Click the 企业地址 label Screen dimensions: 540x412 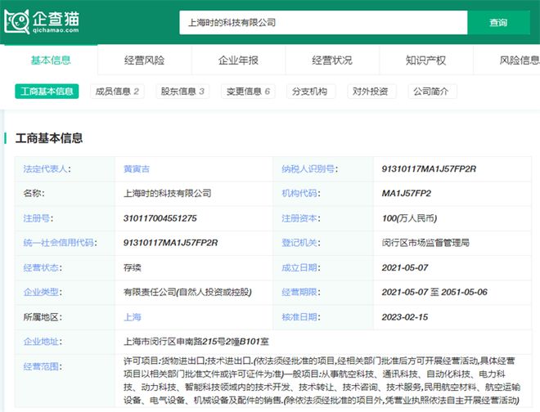(x=43, y=342)
